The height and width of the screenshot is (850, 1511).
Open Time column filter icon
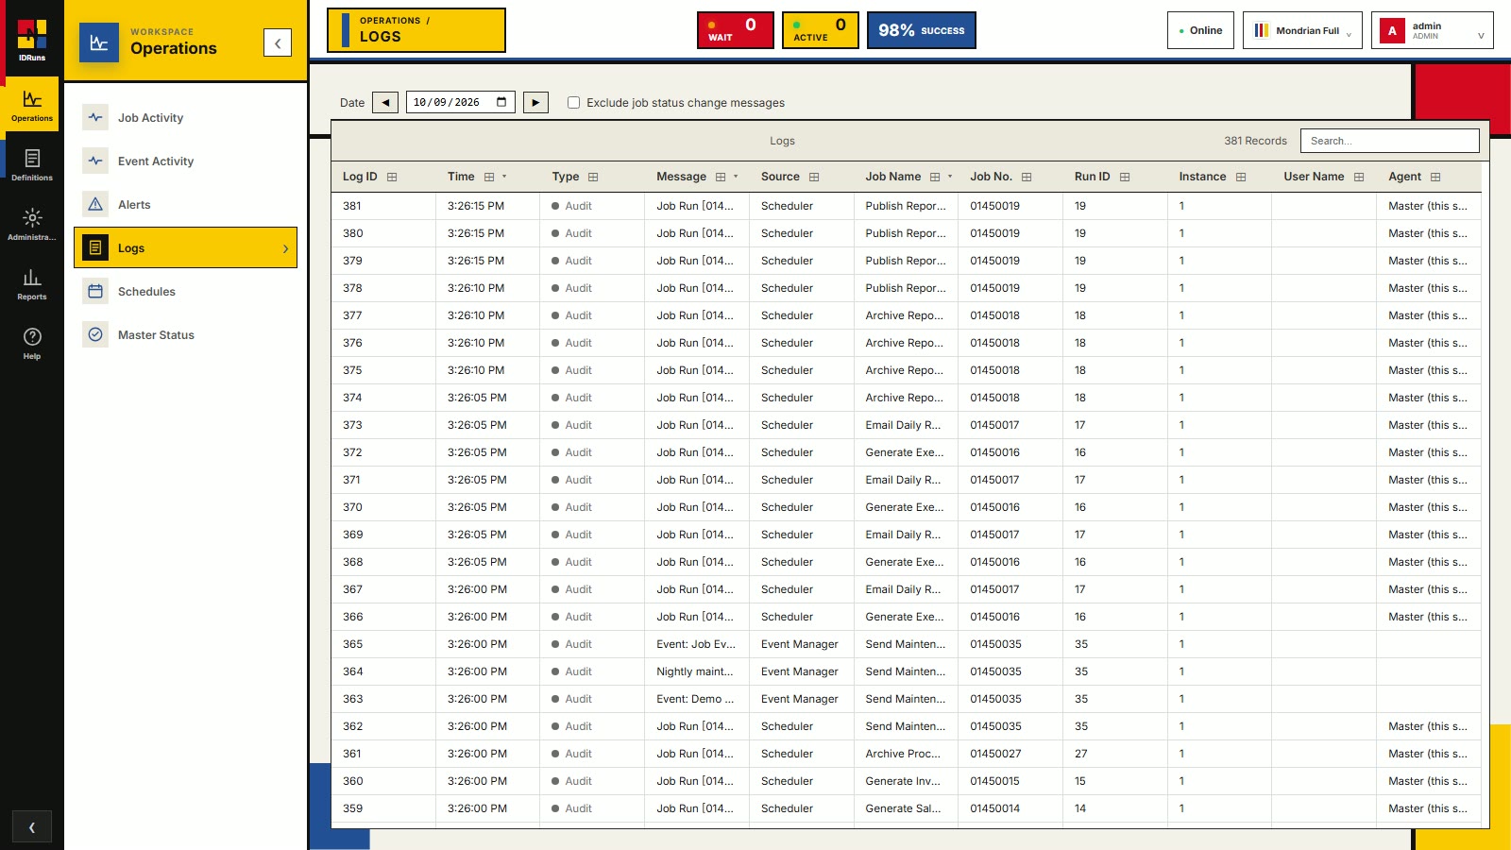click(489, 177)
